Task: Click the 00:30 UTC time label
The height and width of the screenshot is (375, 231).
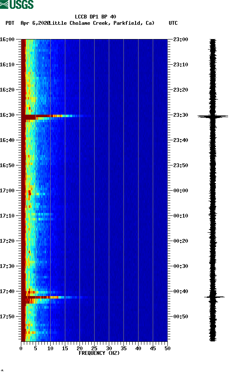Action: 181,266
